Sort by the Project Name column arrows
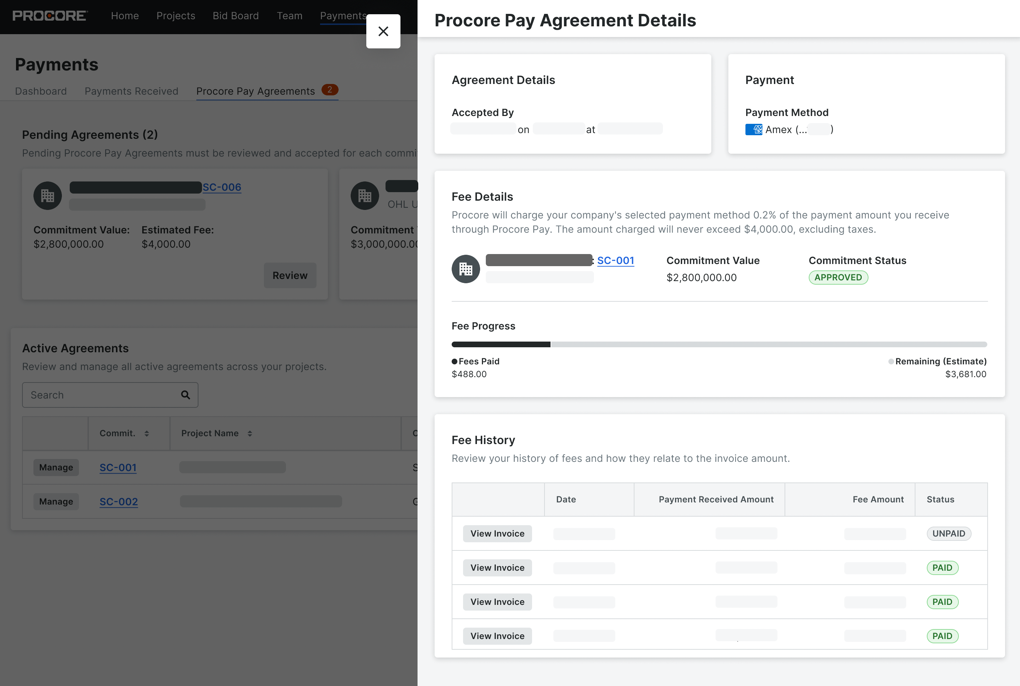1020x686 pixels. (250, 433)
